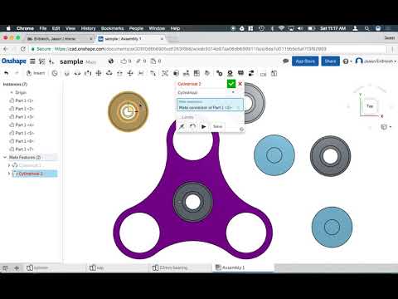
Task: Collapse the Mate Features section
Action: point(5,157)
